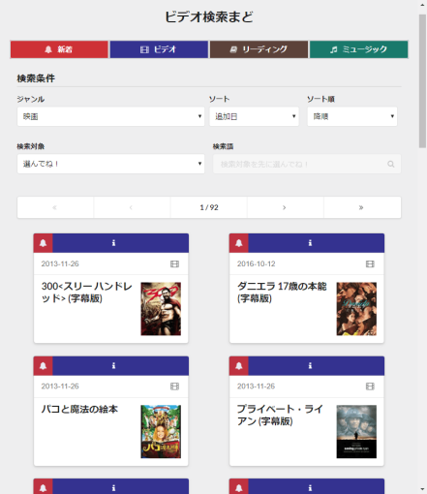427x494 pixels.
Task: Click bell icon on 300 スリーハンドレッド card
Action: point(44,243)
